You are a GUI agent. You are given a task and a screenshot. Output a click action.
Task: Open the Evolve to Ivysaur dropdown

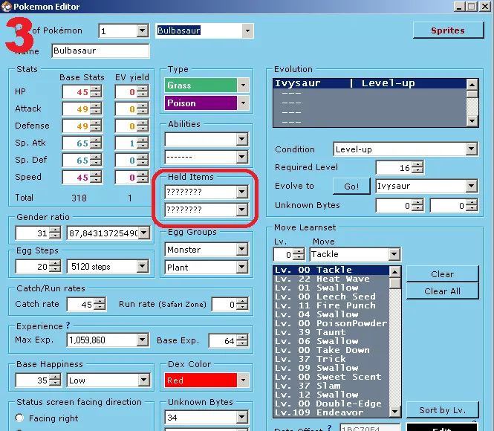(471, 186)
